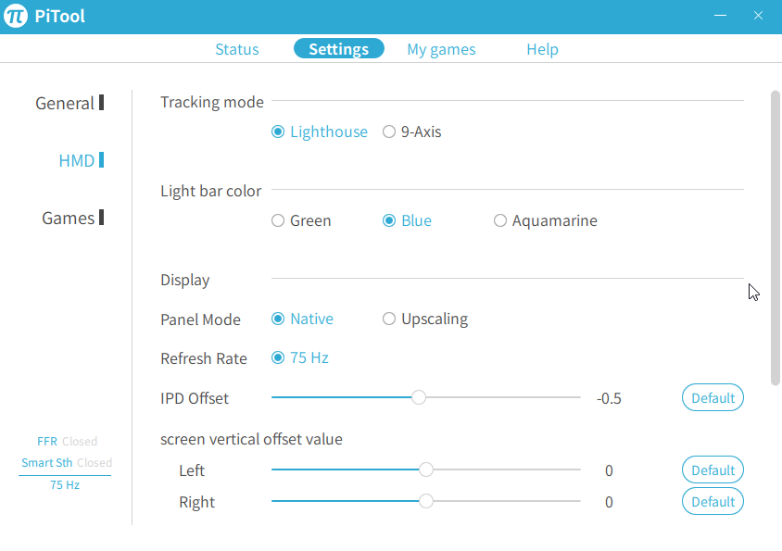The height and width of the screenshot is (551, 782).
Task: Switch to the Status tab
Action: pyautogui.click(x=237, y=49)
